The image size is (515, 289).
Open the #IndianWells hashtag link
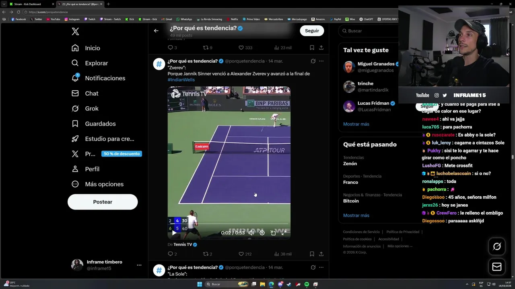(181, 79)
